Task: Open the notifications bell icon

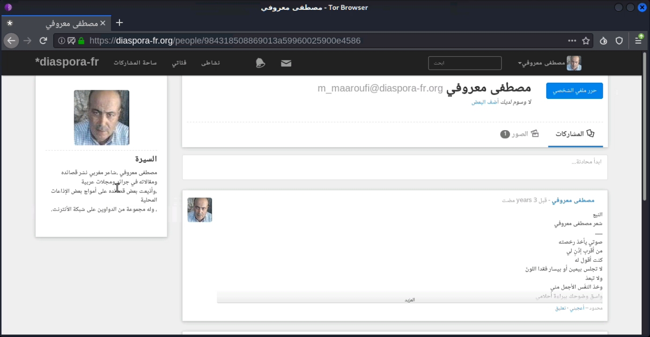Action: click(261, 63)
